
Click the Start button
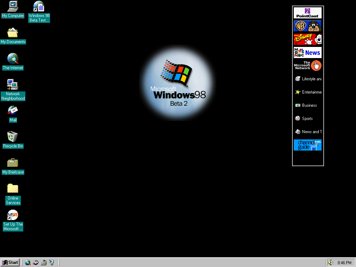(x=10, y=262)
